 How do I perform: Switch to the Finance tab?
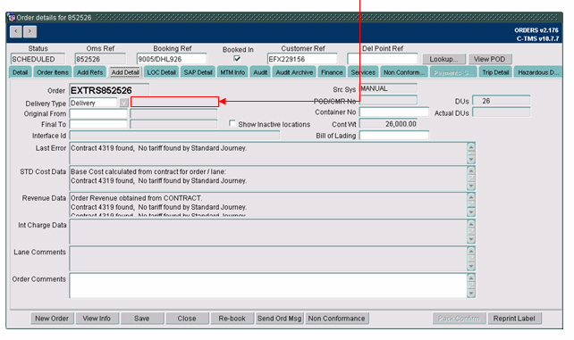332,72
